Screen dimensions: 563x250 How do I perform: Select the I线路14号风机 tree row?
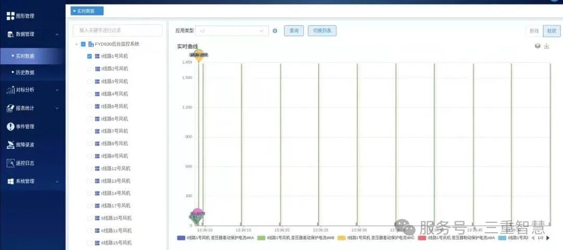coord(117,194)
